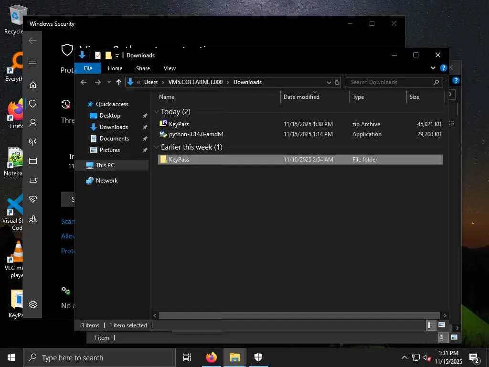Open the File menu tab
Screen dimensions: 489x367
[88, 68]
